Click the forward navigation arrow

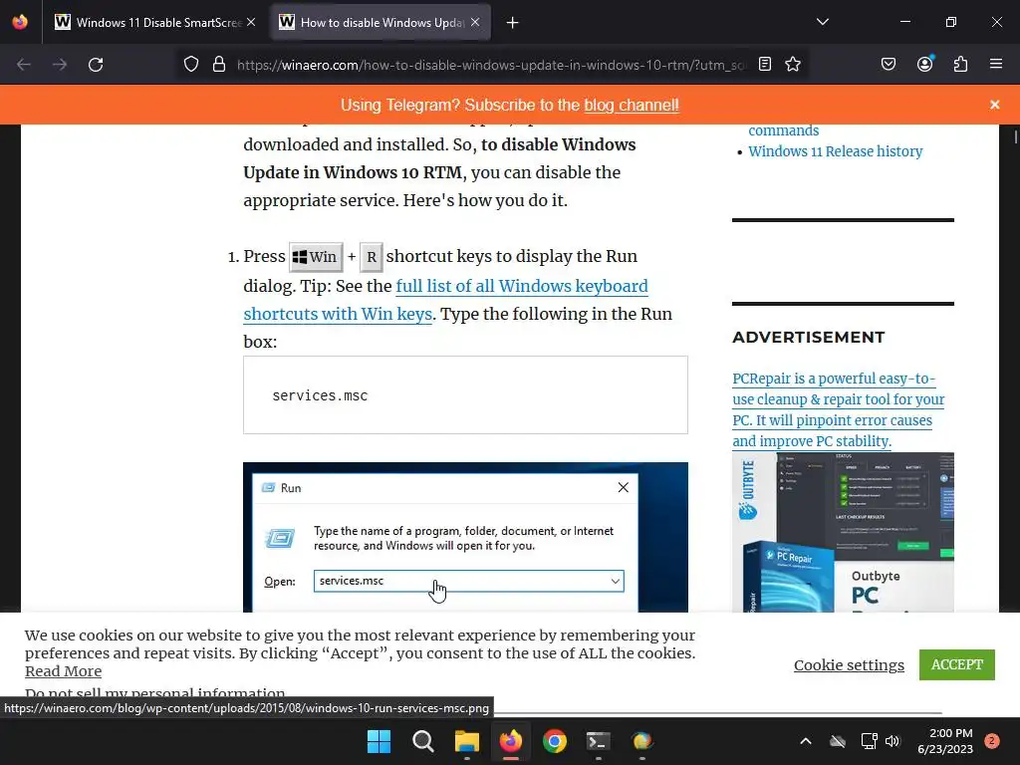point(60,65)
